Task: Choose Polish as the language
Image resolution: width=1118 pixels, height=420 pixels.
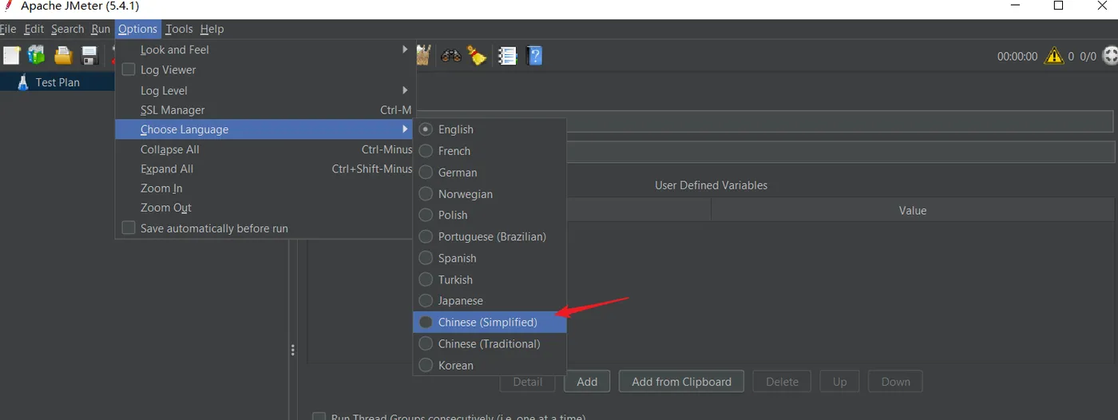Action: click(x=490, y=215)
